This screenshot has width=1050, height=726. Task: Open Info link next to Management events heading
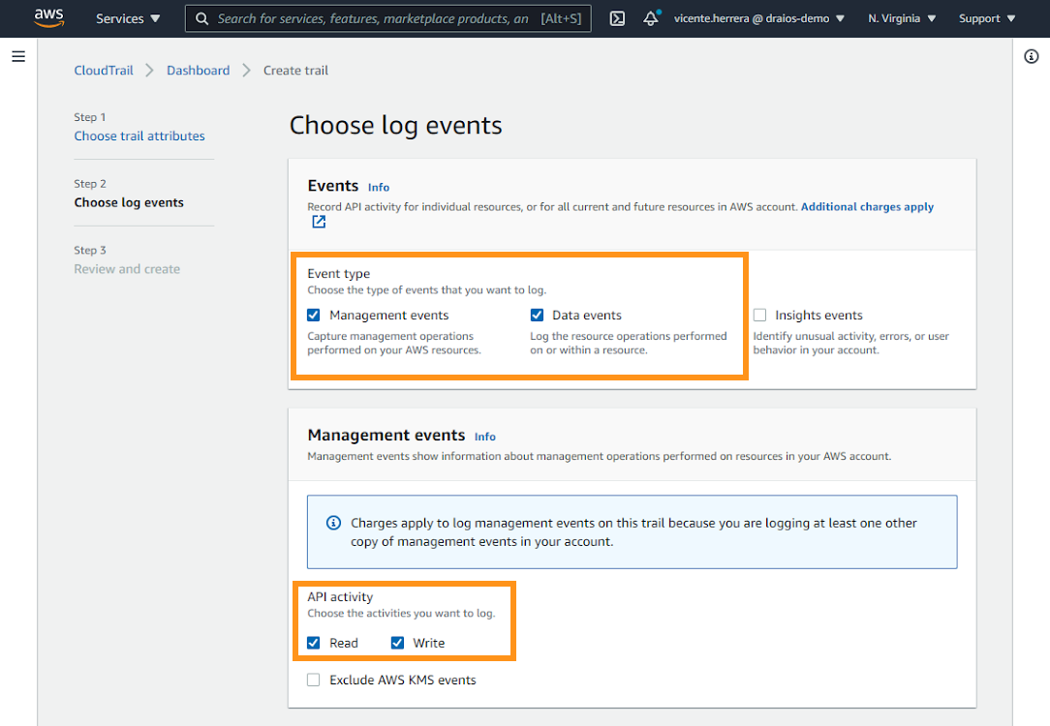pos(485,437)
